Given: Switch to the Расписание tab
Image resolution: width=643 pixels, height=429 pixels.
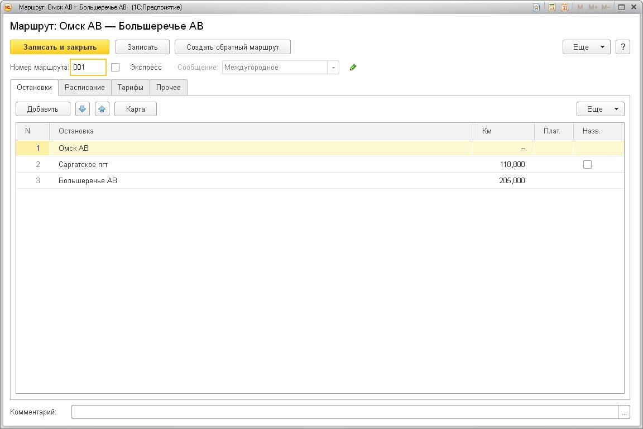Looking at the screenshot, I should click(85, 88).
